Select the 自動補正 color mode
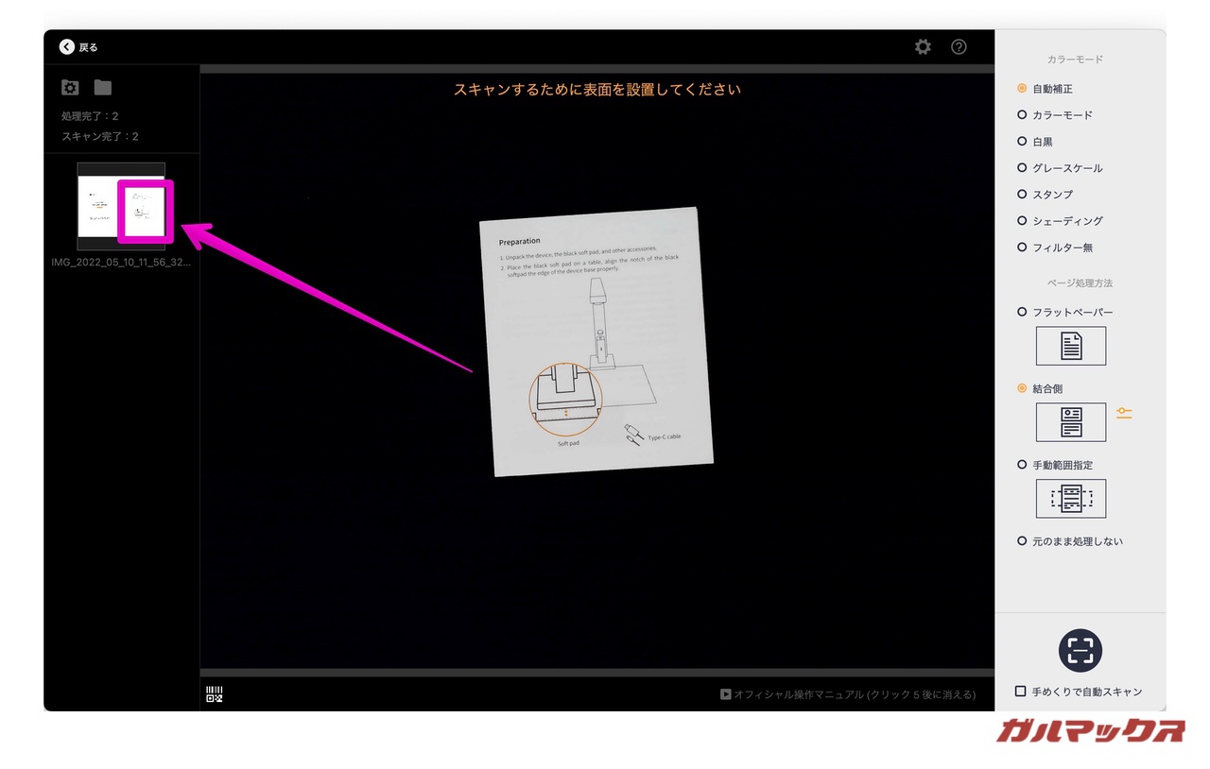The height and width of the screenshot is (769, 1210). coord(1022,89)
